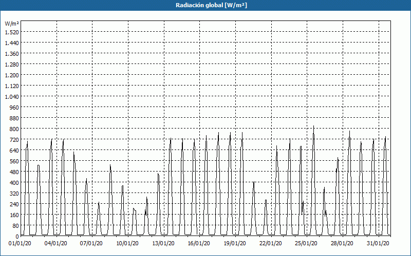Click the 1.280 y-axis label

[x=12, y=65]
